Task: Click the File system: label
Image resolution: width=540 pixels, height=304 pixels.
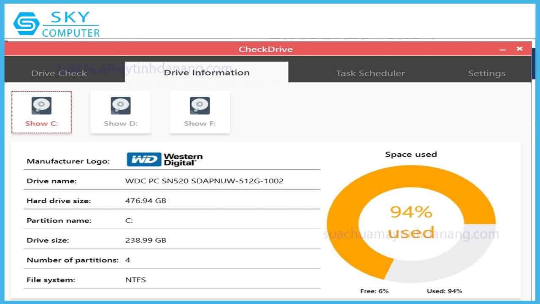Action: coord(51,280)
